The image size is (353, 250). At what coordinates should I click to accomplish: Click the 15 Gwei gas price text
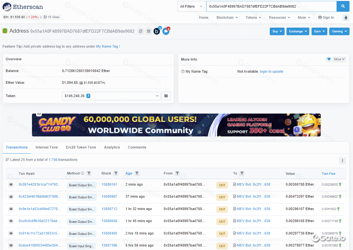coord(54,17)
